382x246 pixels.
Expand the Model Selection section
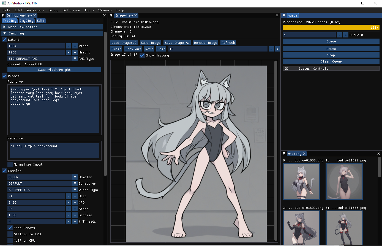(x=52, y=27)
